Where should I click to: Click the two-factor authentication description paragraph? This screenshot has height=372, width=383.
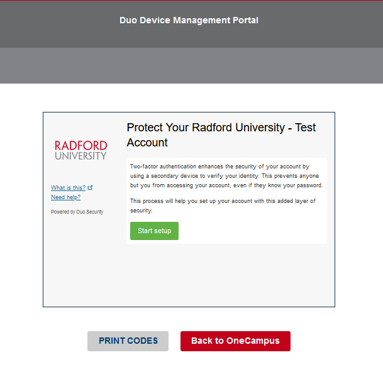click(x=226, y=176)
